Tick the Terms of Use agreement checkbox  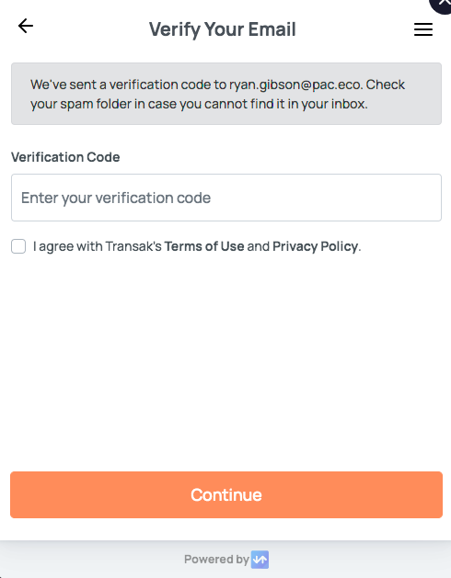[x=18, y=246]
